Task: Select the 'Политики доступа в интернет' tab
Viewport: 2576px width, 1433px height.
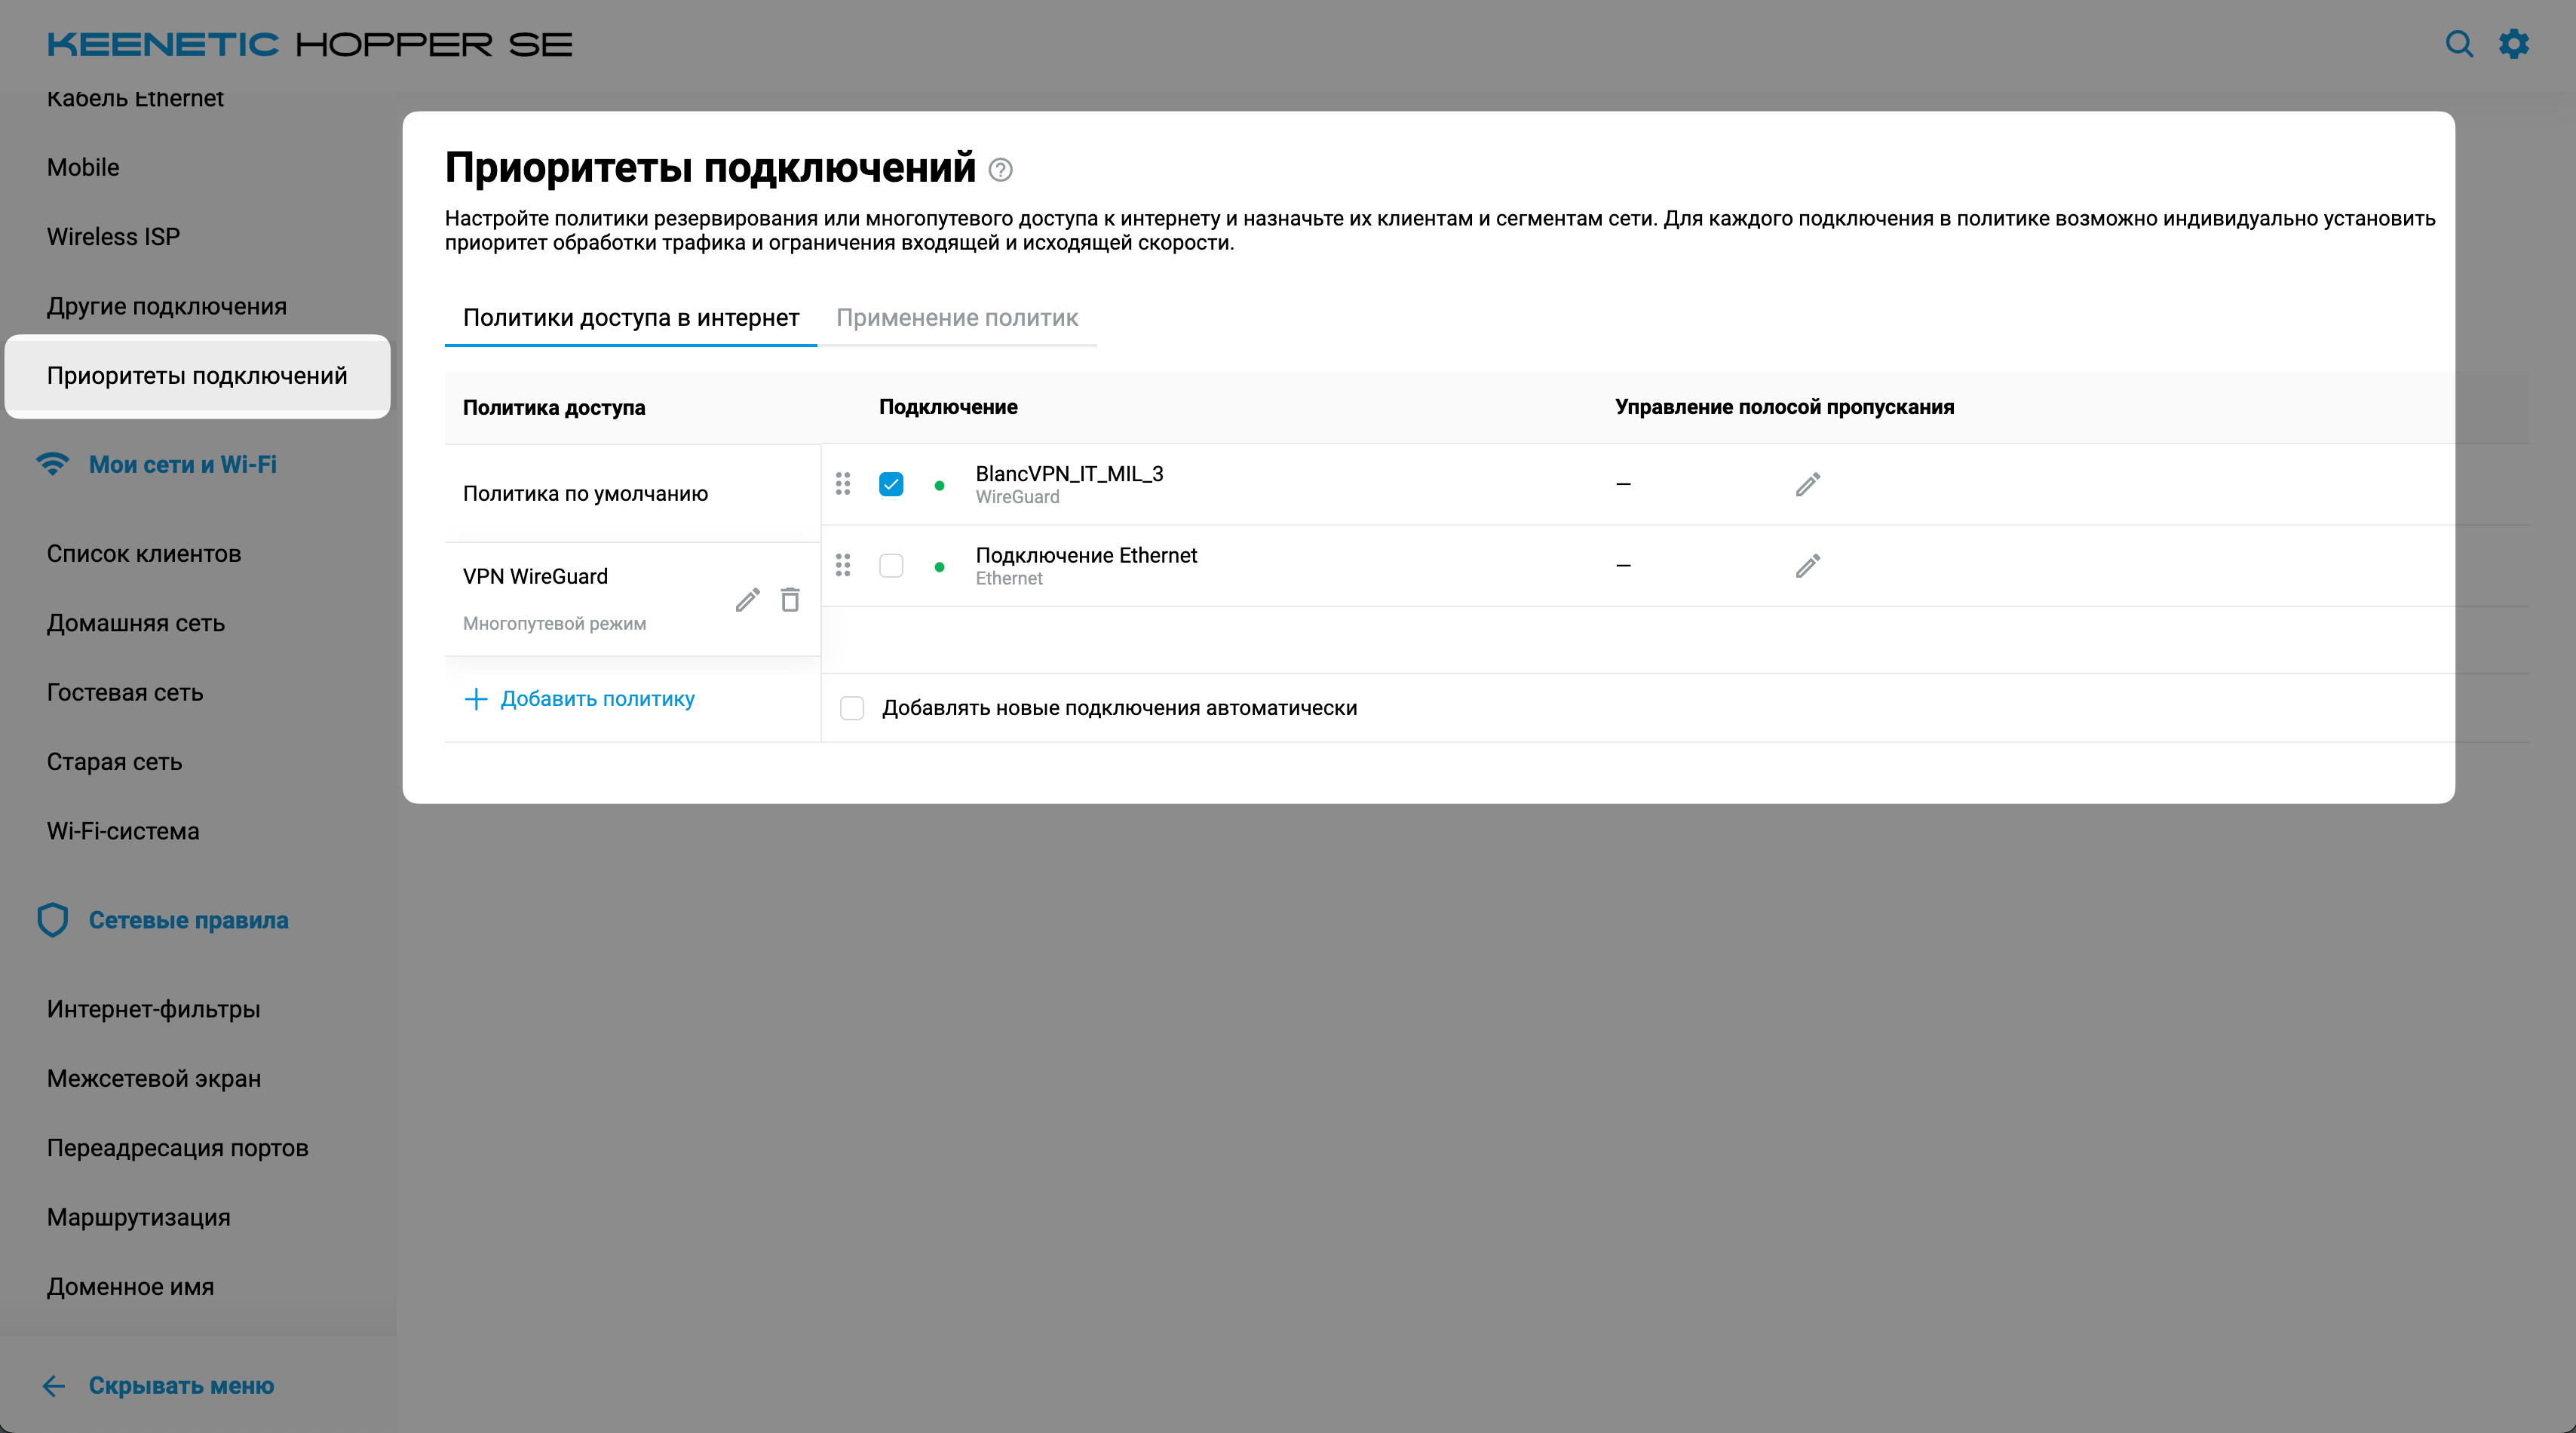Action: pyautogui.click(x=630, y=318)
